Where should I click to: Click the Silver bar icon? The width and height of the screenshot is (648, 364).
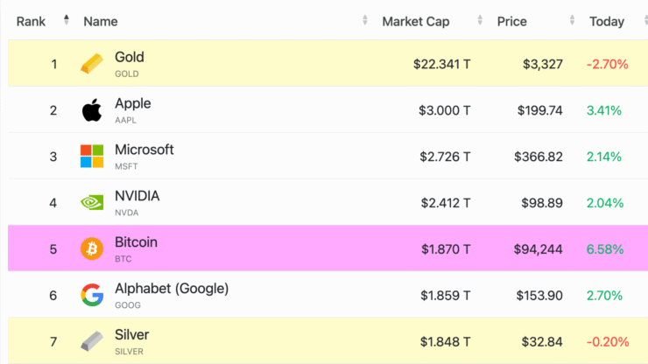(92, 341)
